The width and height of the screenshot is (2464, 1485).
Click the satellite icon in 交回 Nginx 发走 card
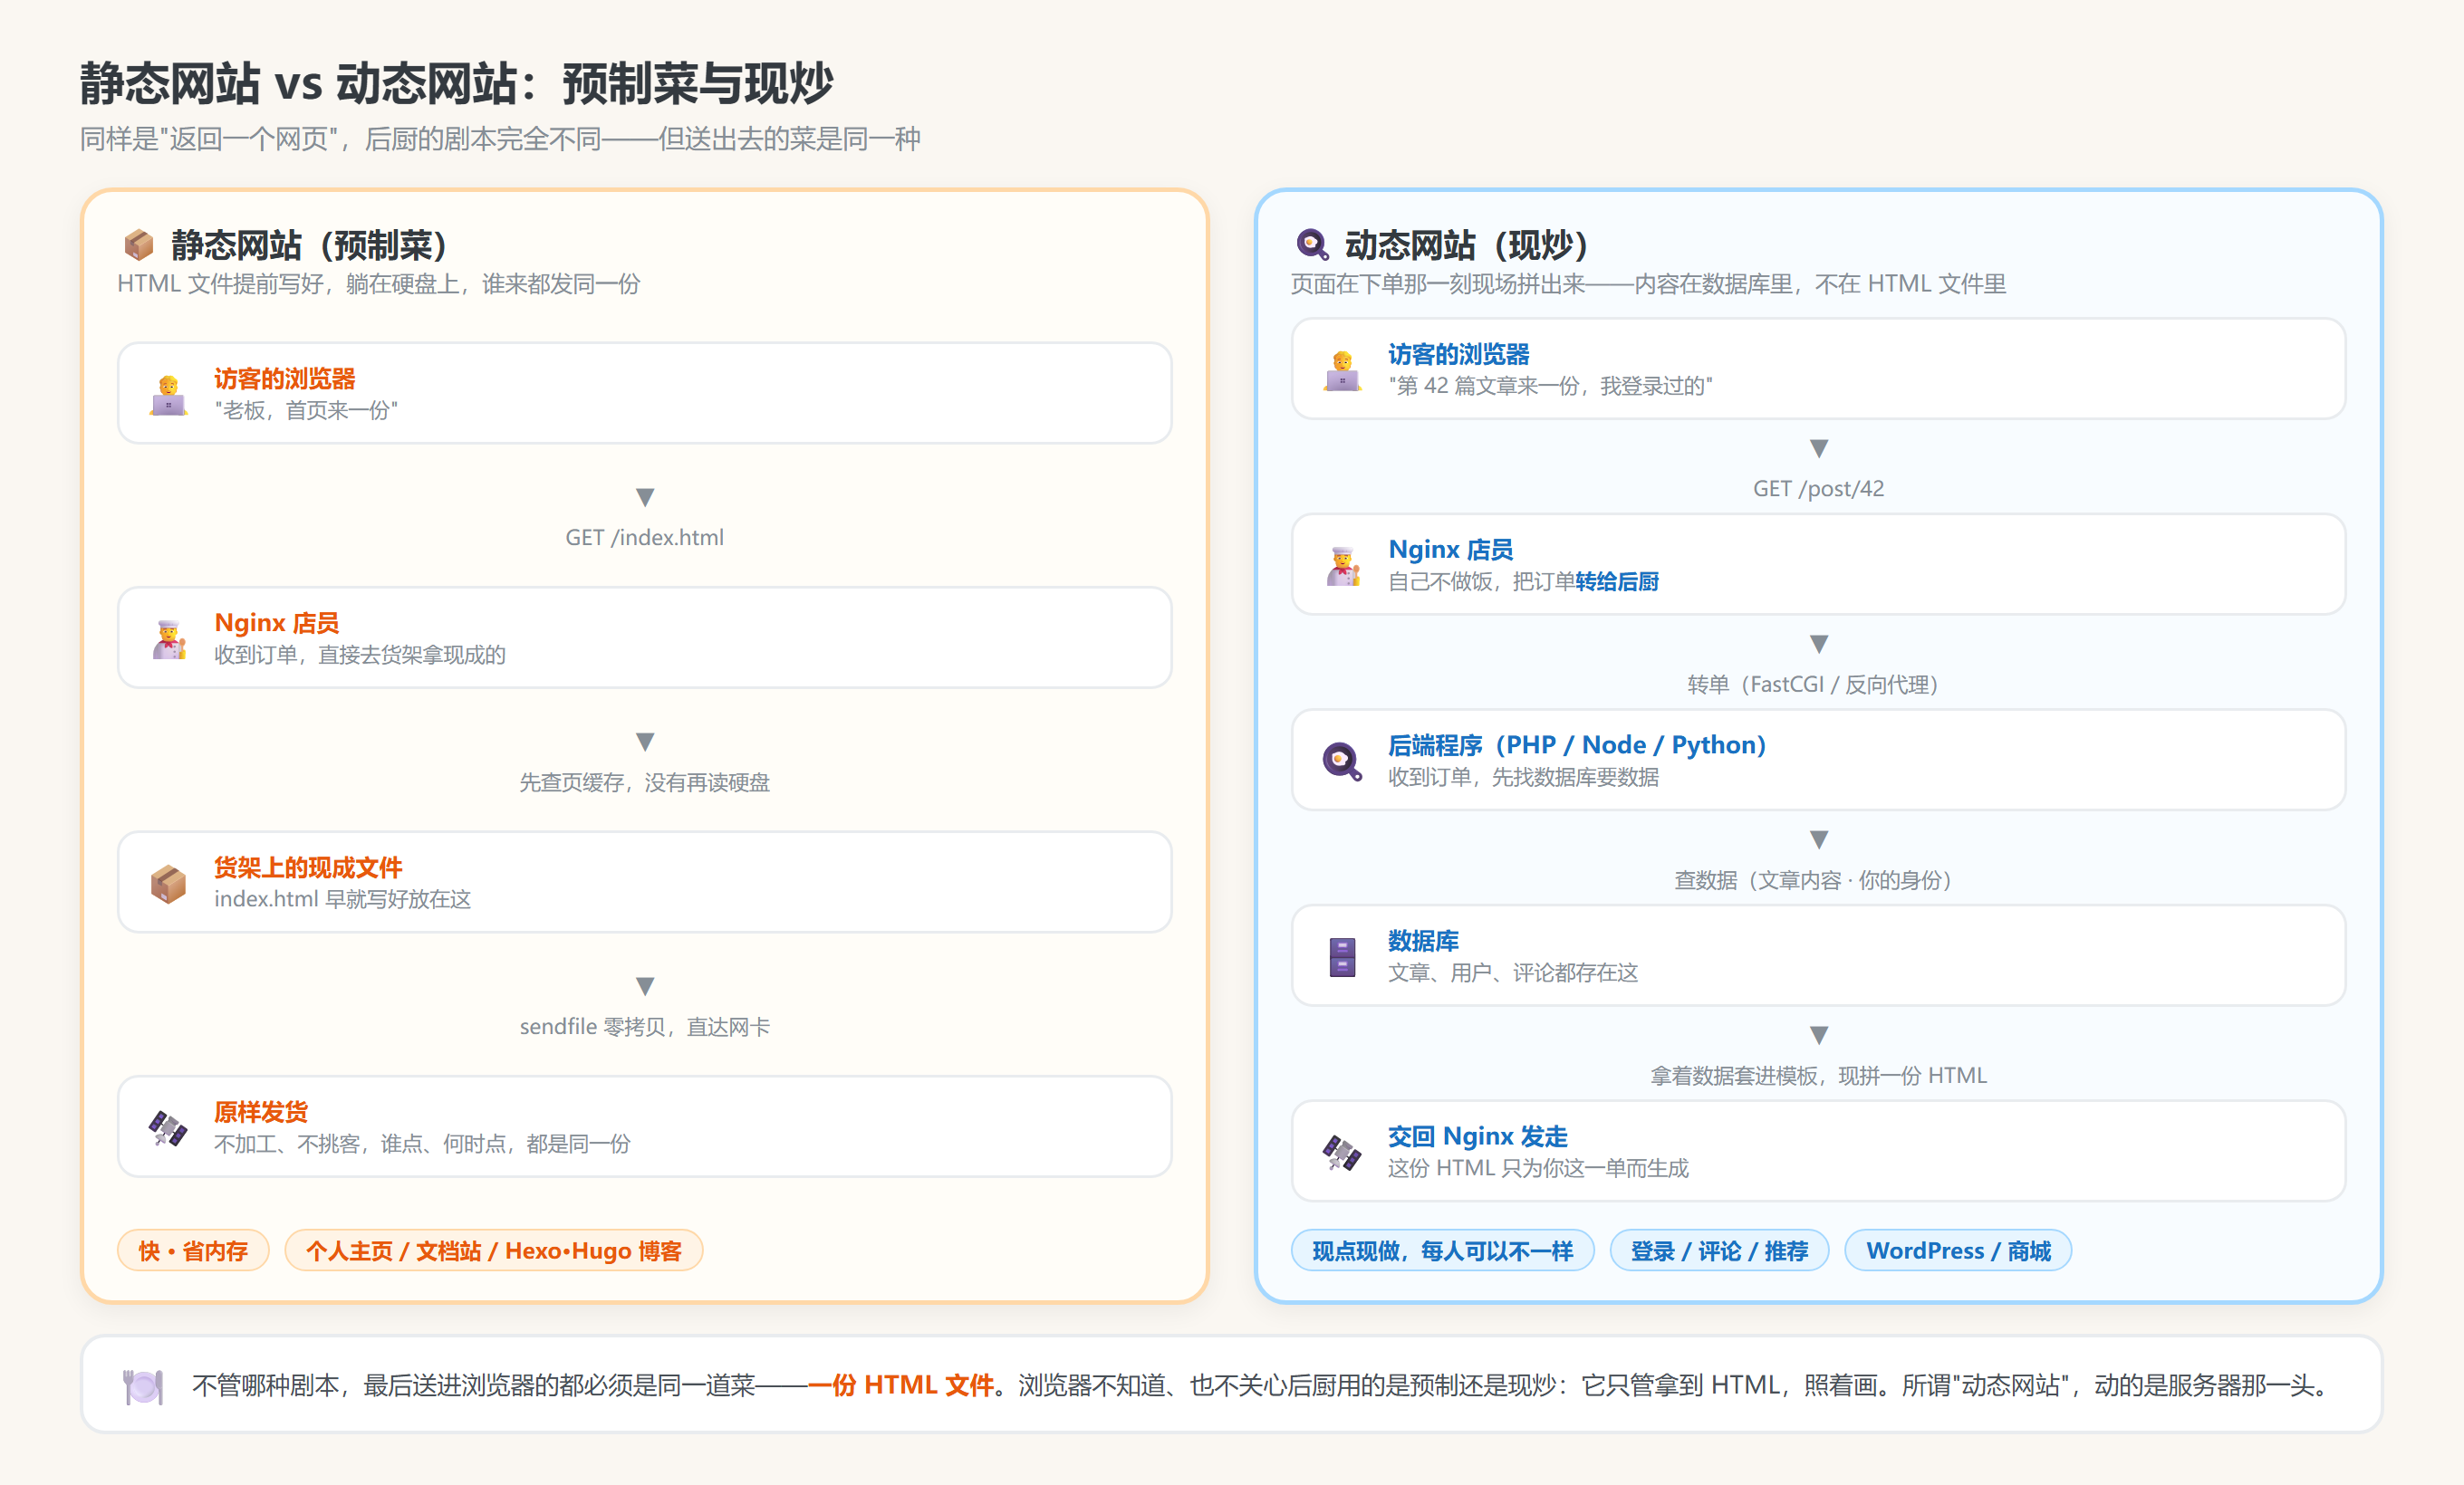(1342, 1152)
